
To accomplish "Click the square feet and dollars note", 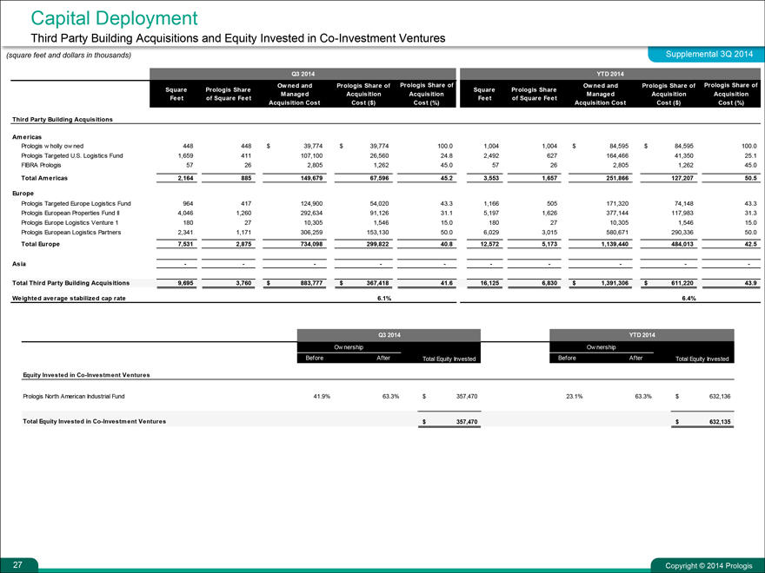I will pos(69,56).
